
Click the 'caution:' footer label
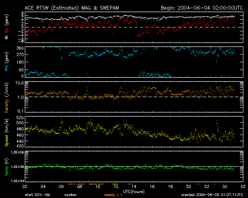71,195
